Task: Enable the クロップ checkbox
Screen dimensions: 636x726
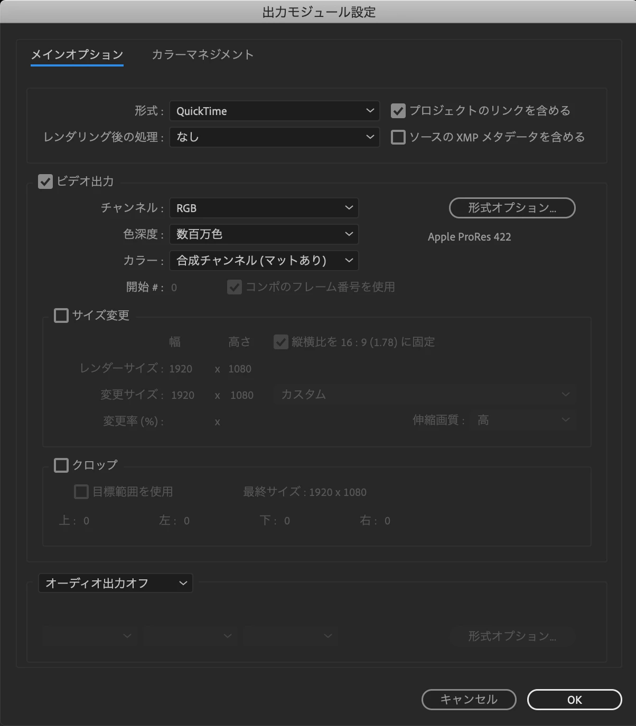Action: click(x=61, y=465)
